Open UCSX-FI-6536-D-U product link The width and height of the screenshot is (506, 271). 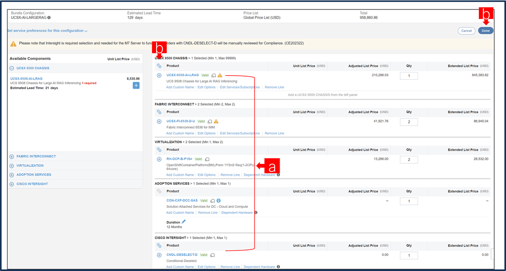click(181, 121)
